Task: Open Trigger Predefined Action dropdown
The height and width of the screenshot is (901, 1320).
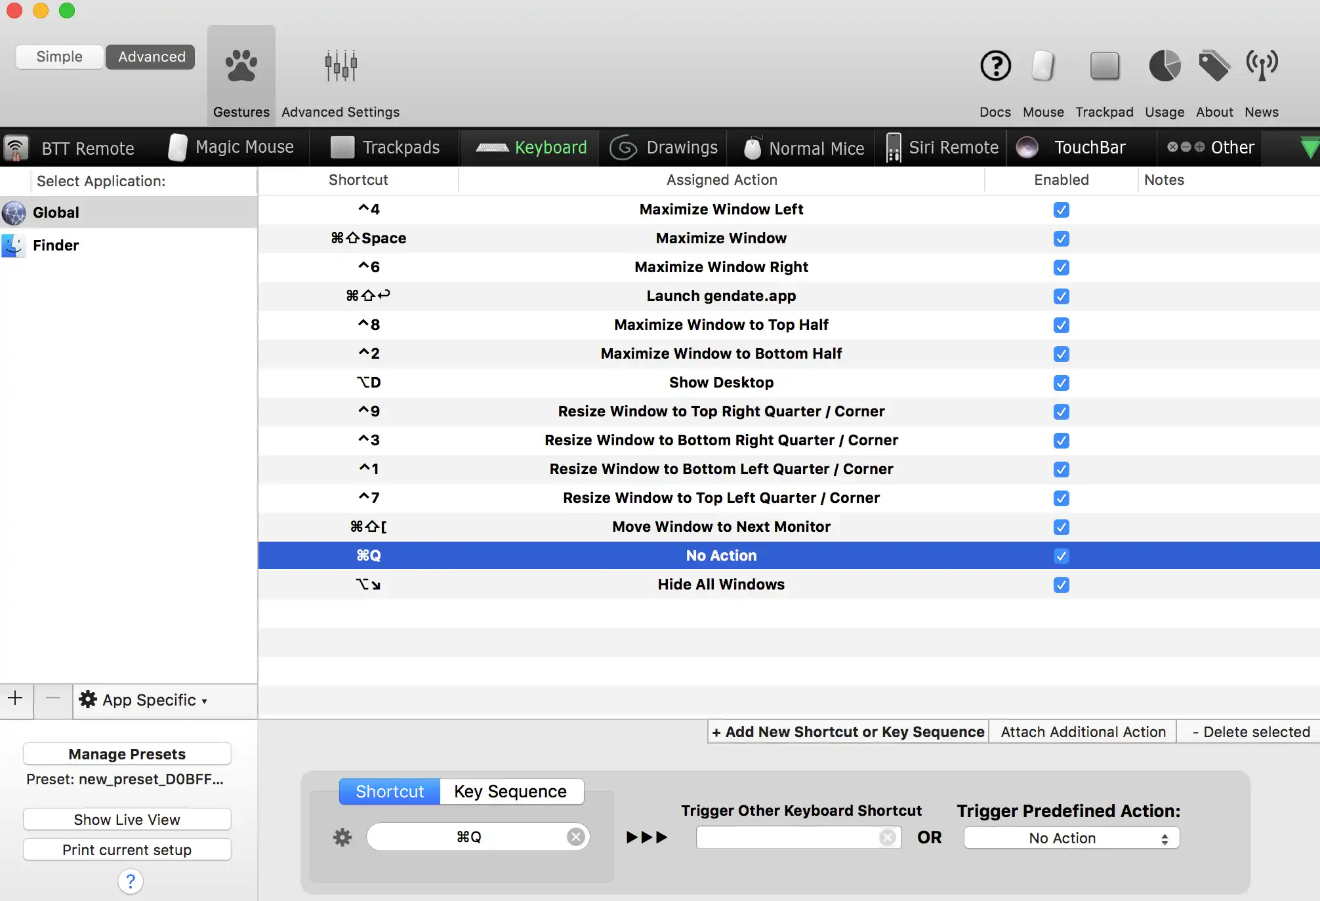Action: pyautogui.click(x=1071, y=838)
